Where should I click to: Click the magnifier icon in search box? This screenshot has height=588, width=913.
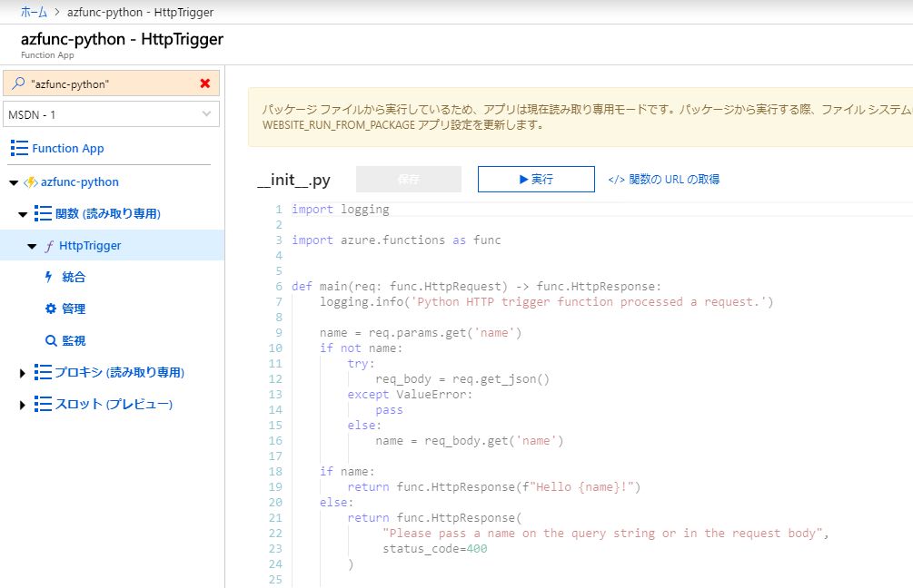[x=18, y=83]
